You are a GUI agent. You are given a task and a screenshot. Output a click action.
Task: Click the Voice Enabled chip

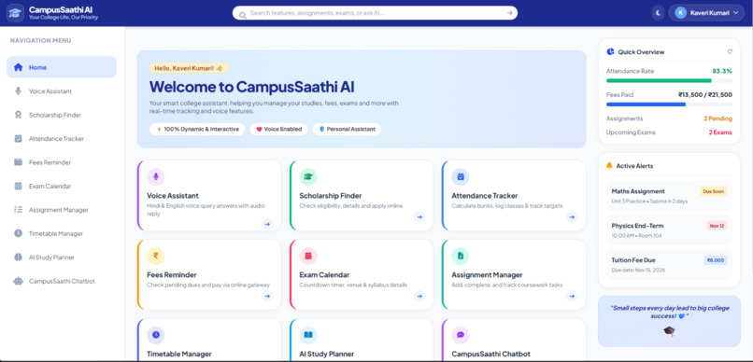coord(278,129)
